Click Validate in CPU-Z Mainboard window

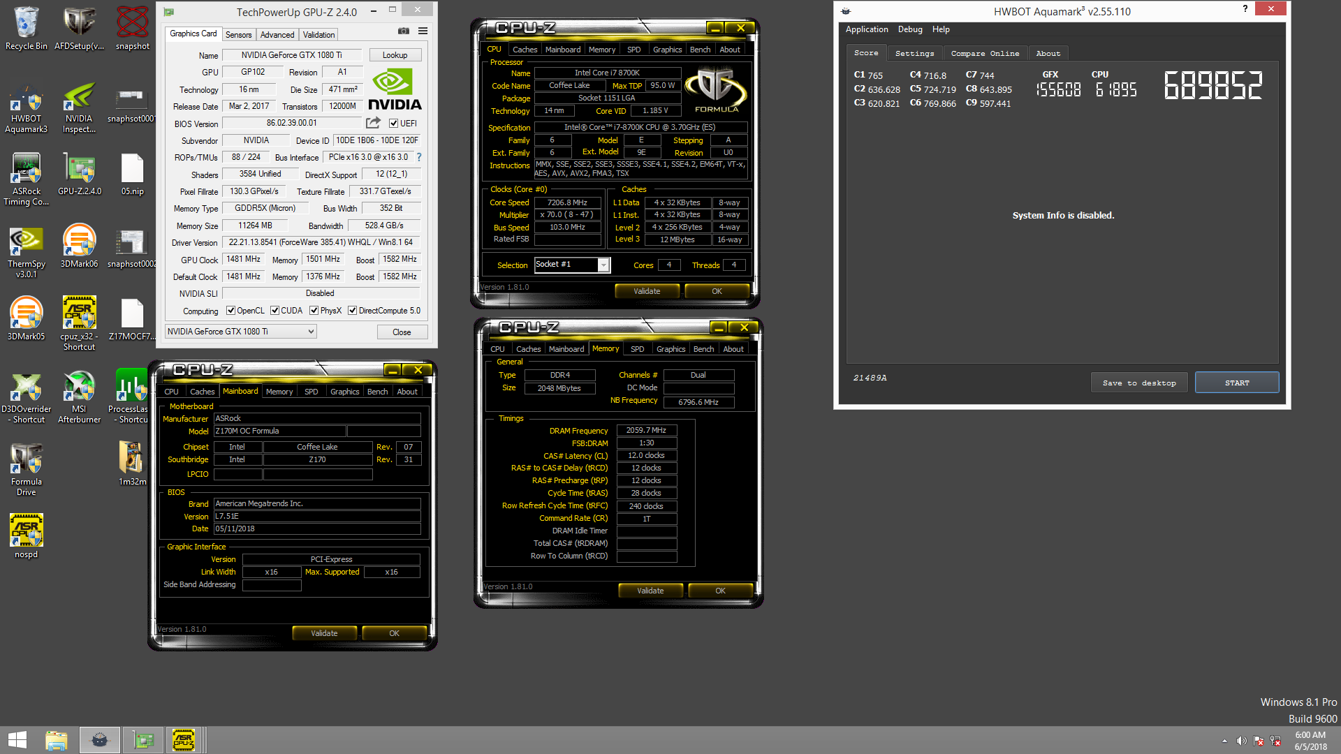[x=324, y=633]
